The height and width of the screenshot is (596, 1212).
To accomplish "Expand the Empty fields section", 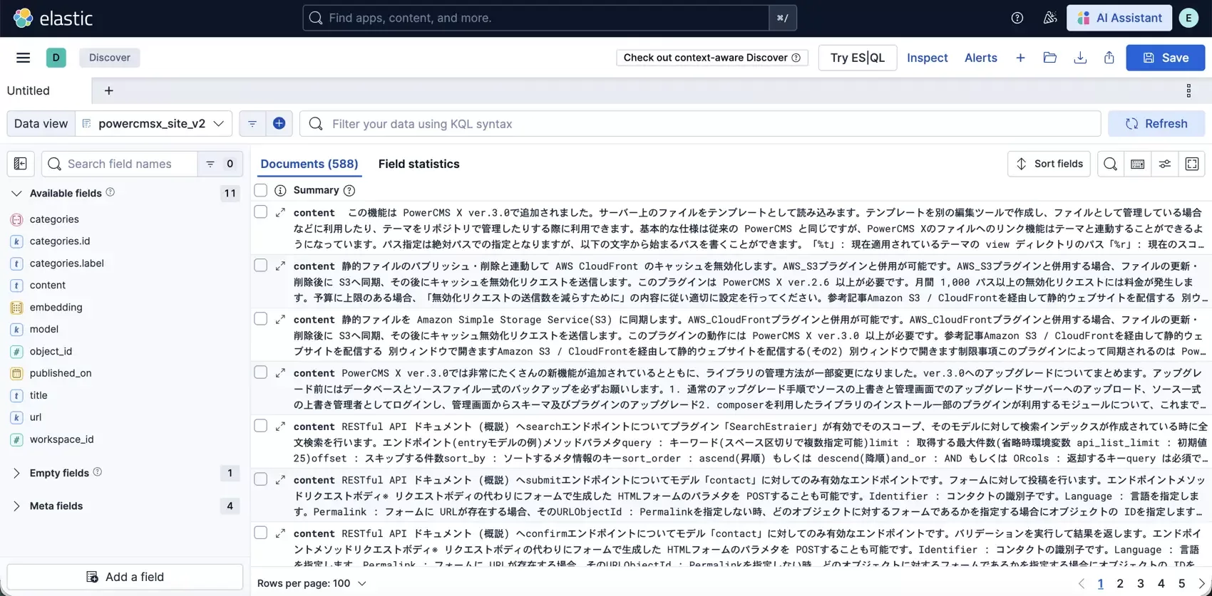I will [x=16, y=473].
